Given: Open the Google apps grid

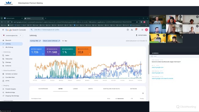Looking at the screenshot, I should pos(142,30).
